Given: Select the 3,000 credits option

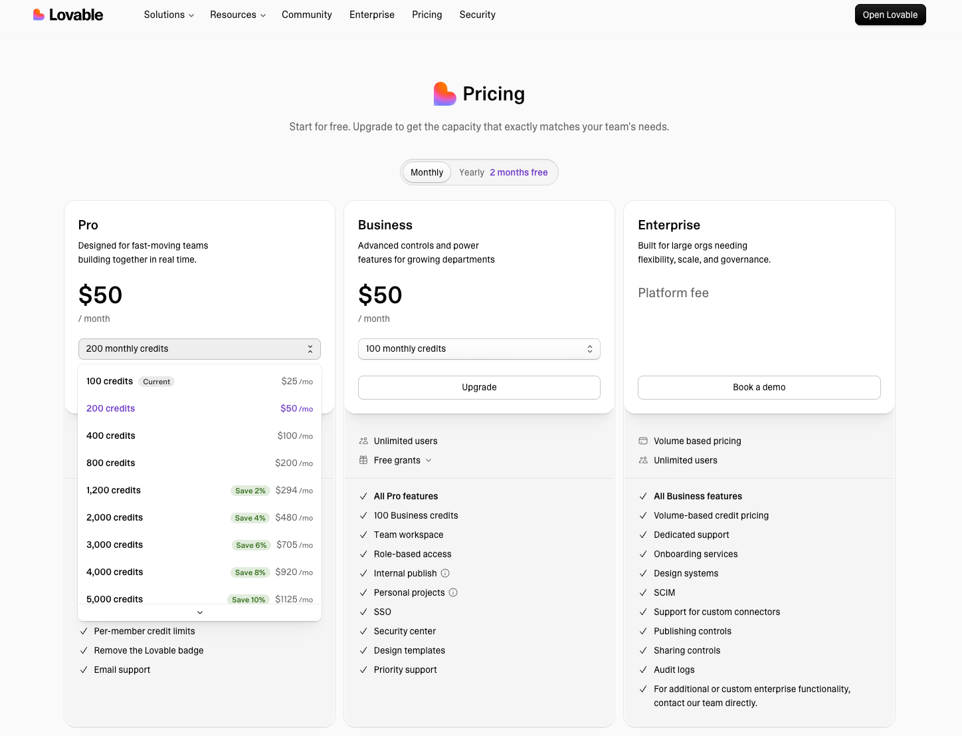Looking at the screenshot, I should (199, 545).
